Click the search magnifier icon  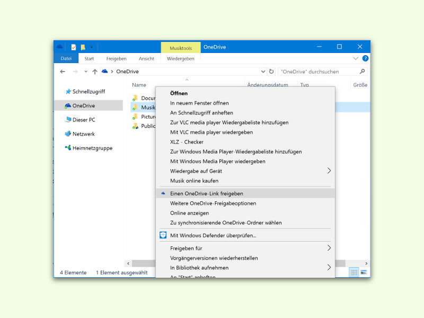click(362, 72)
